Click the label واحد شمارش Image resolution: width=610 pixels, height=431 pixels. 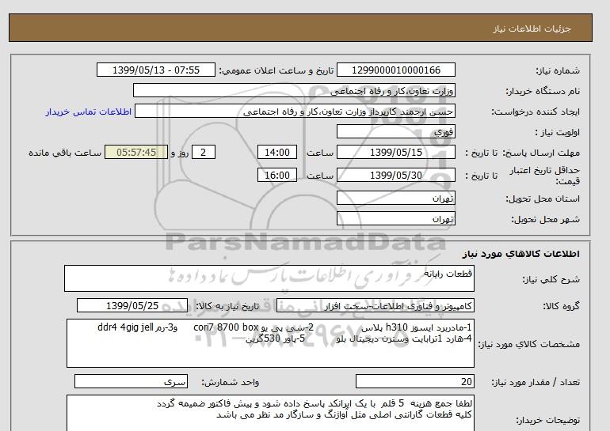230,383
